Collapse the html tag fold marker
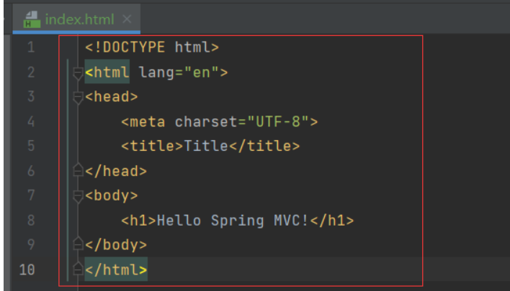 (x=78, y=73)
